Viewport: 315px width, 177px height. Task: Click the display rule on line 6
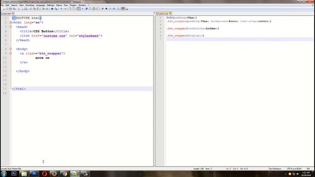click(185, 35)
